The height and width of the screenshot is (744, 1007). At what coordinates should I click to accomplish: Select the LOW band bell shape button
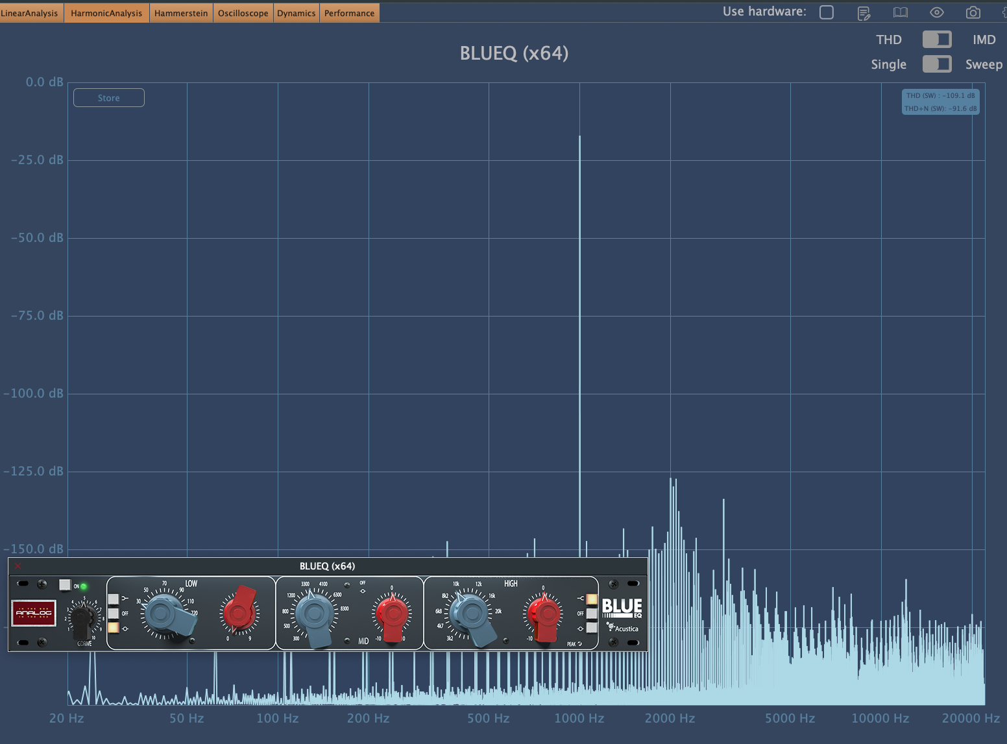pos(114,628)
